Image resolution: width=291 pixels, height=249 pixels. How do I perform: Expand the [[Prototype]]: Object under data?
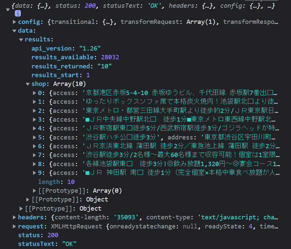point(28,199)
